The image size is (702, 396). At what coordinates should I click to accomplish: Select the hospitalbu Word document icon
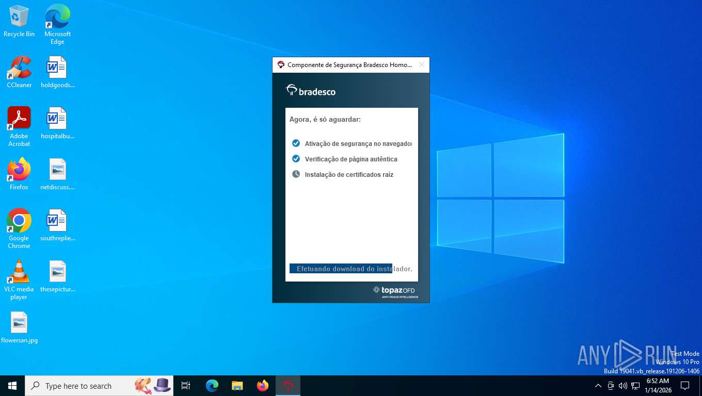tap(57, 123)
